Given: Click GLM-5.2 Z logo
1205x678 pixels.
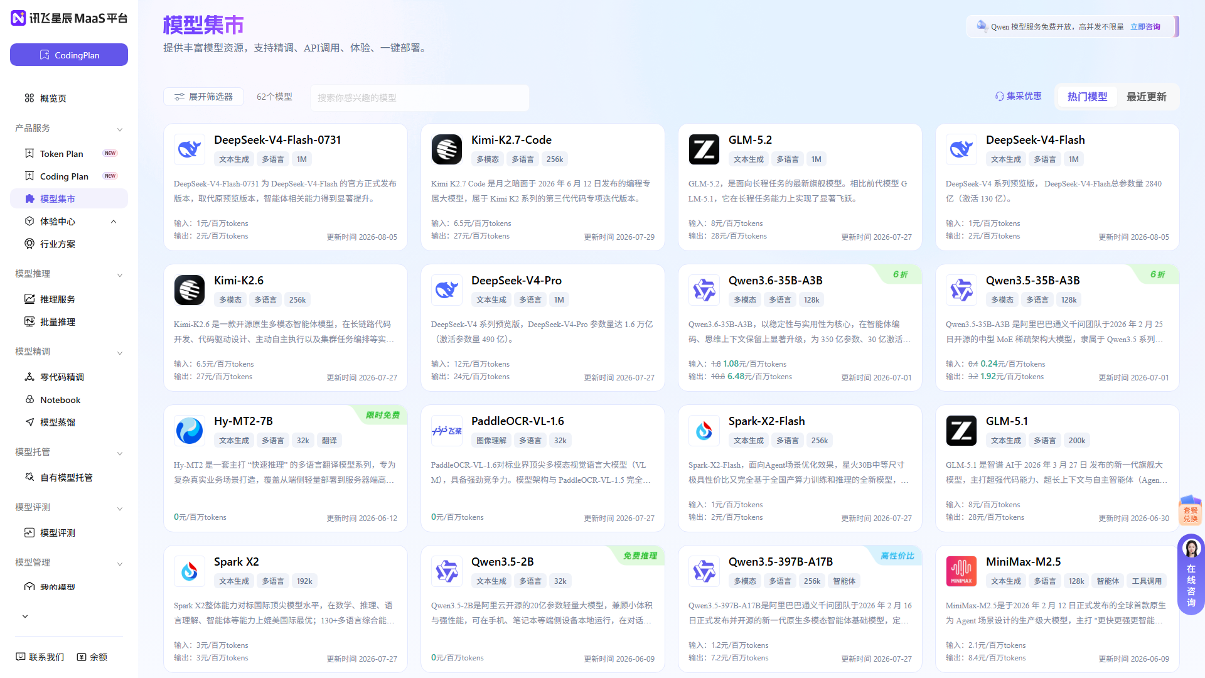Looking at the screenshot, I should [x=704, y=149].
